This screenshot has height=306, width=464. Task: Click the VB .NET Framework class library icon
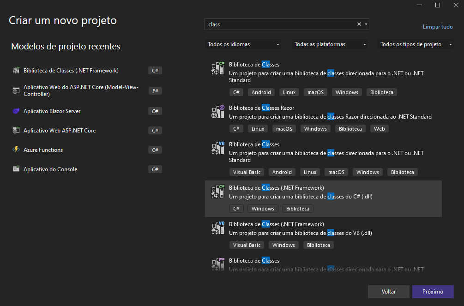[218, 228]
